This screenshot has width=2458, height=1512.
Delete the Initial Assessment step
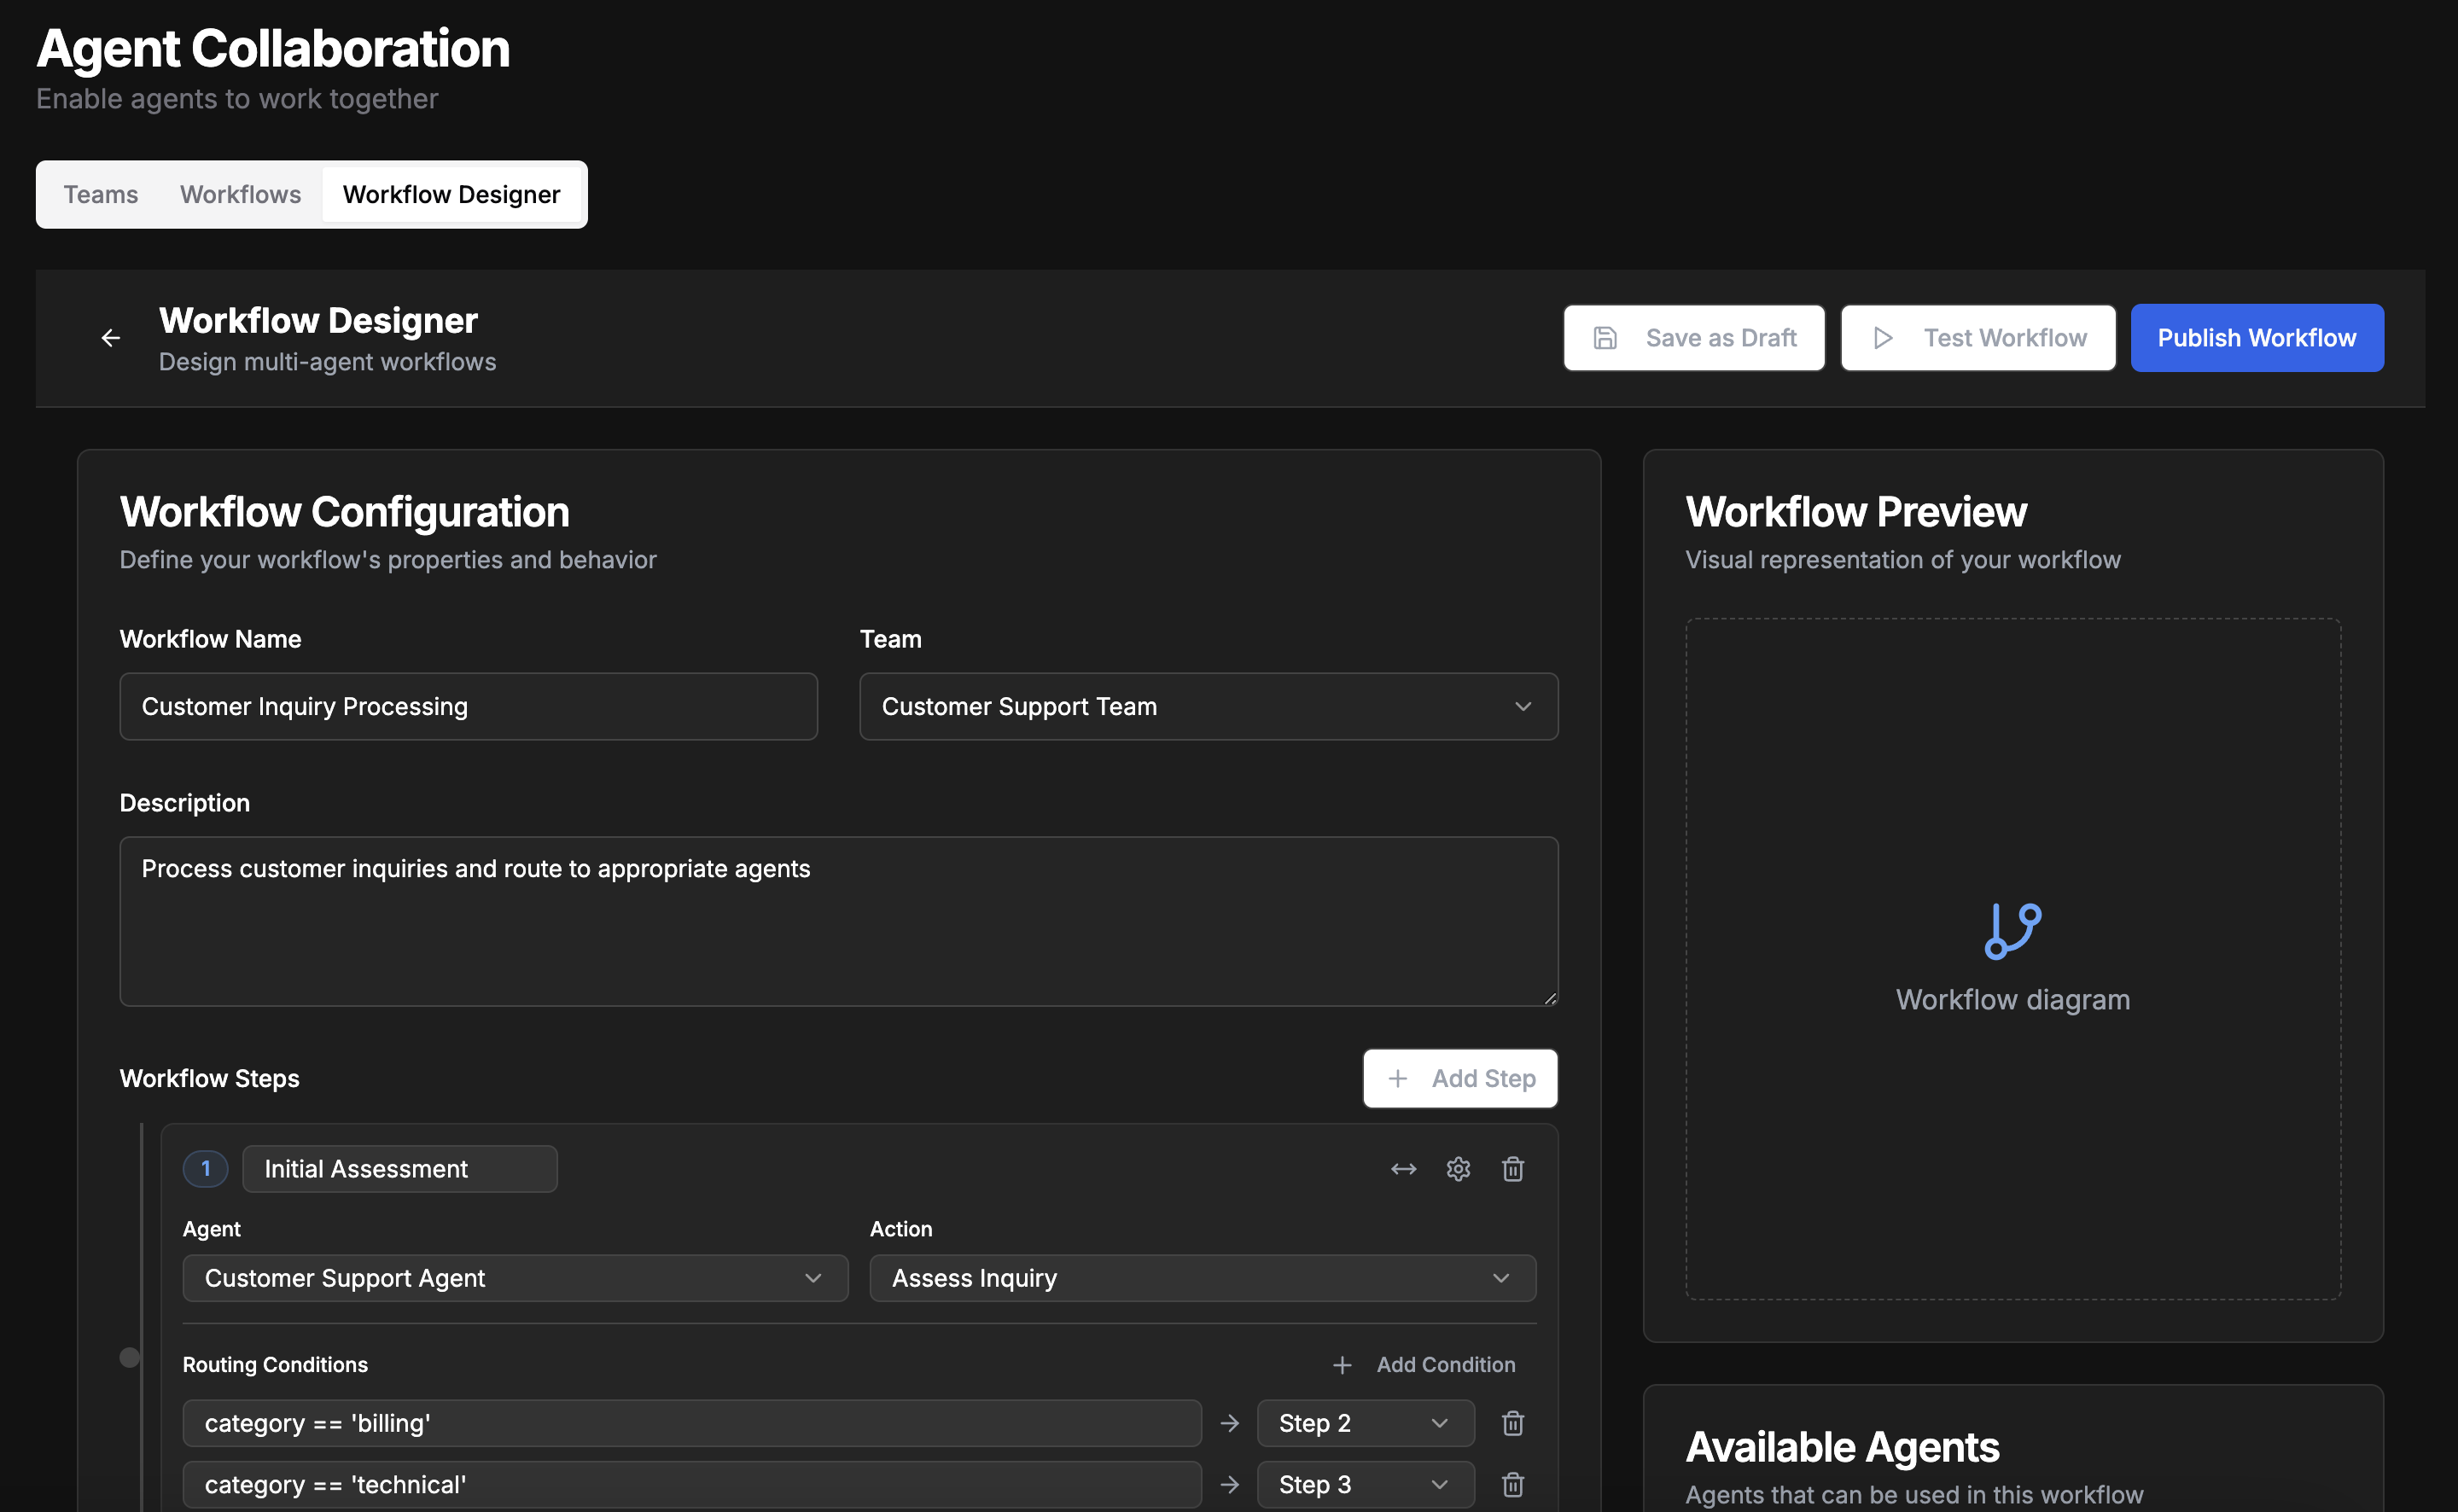pyautogui.click(x=1512, y=1169)
